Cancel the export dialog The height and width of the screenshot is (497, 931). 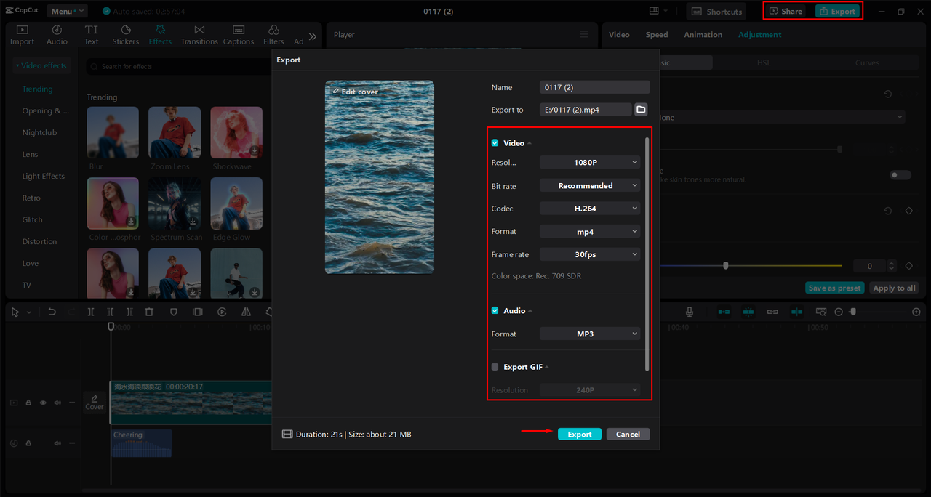point(628,435)
